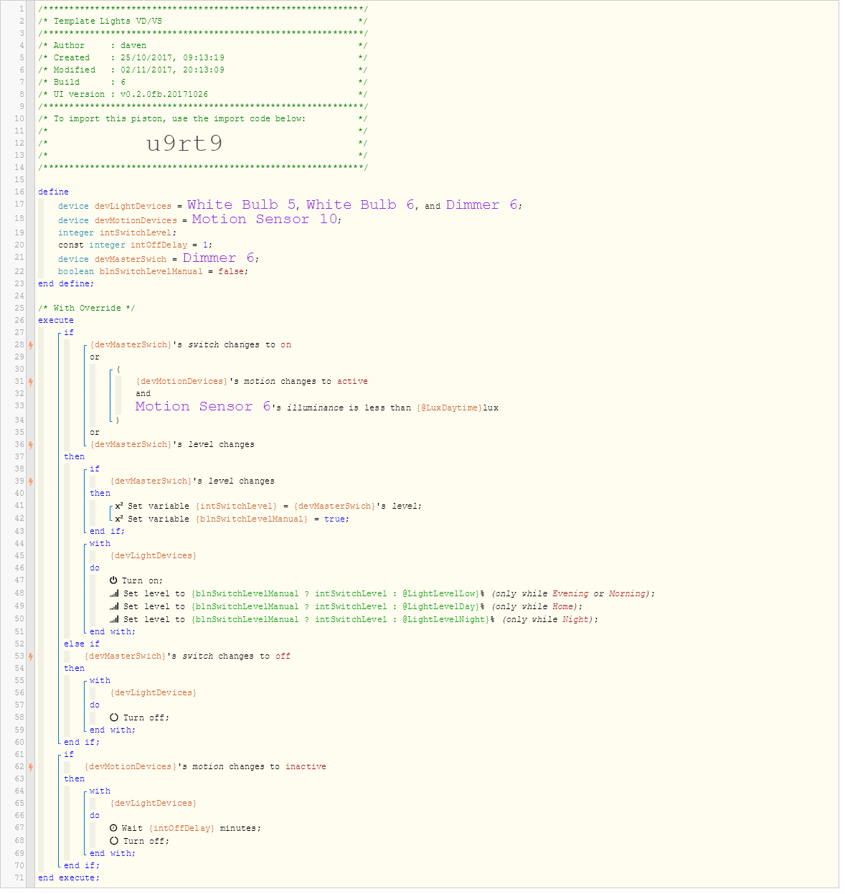Screen dimensions: 845x894
Task: Click the 'and' operator on line 32
Action: tap(143, 394)
